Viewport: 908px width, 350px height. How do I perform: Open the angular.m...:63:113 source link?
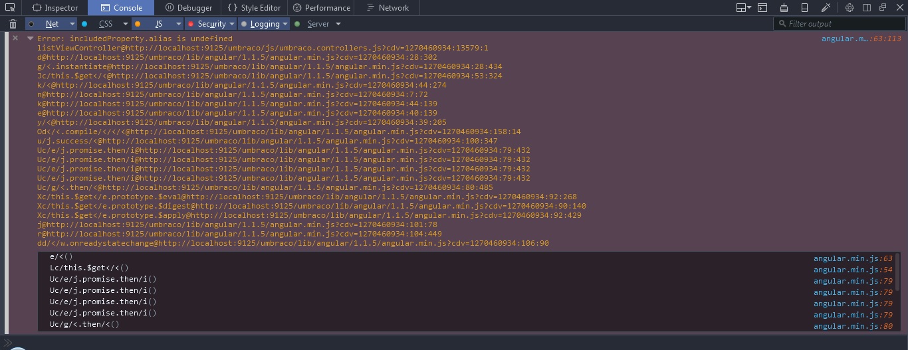coord(861,39)
